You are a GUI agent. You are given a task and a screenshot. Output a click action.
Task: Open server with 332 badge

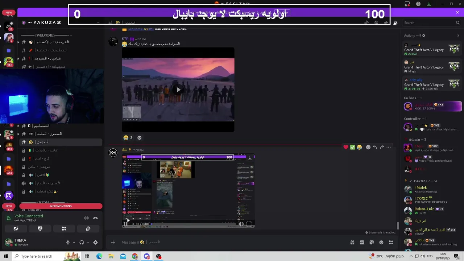pyautogui.click(x=9, y=146)
